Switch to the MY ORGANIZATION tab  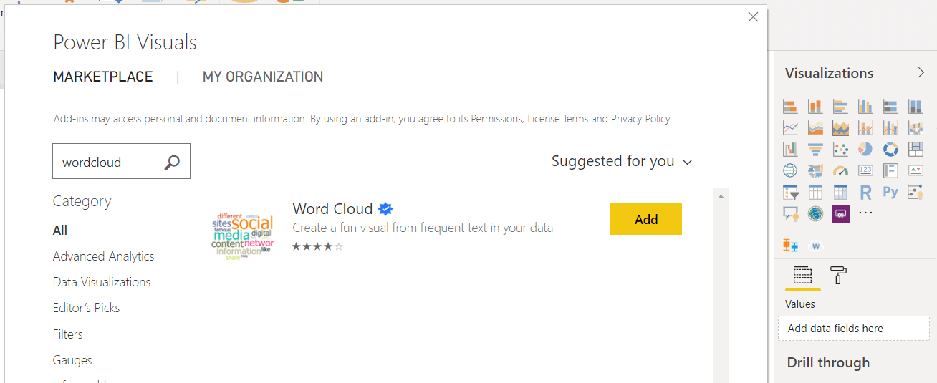(x=263, y=77)
